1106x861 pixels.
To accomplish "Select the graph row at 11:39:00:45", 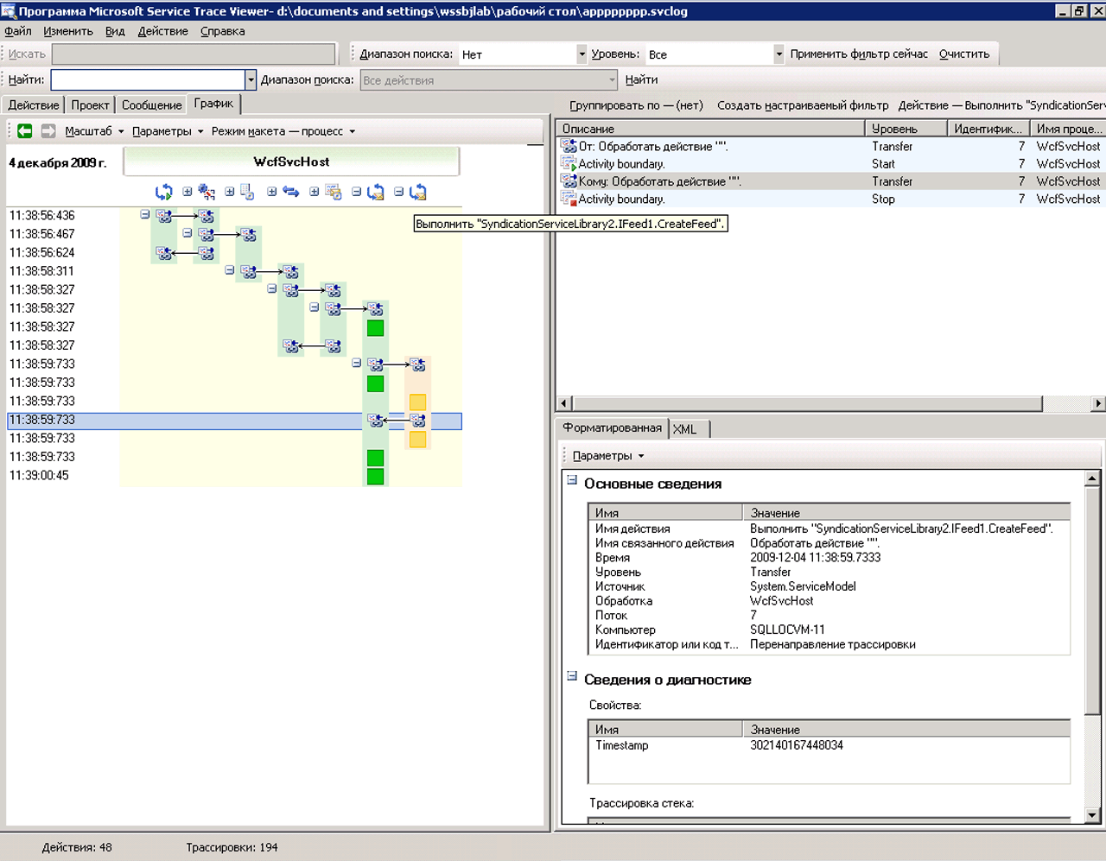I will click(x=234, y=476).
